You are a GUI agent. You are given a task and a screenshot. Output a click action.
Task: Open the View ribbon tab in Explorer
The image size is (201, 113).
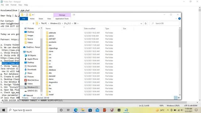(49, 19)
